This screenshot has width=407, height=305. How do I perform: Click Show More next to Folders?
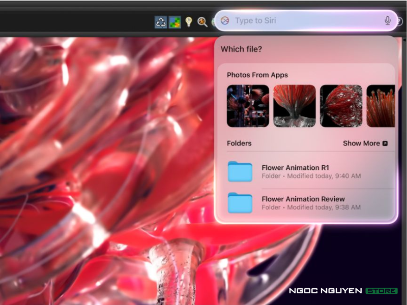pyautogui.click(x=365, y=143)
